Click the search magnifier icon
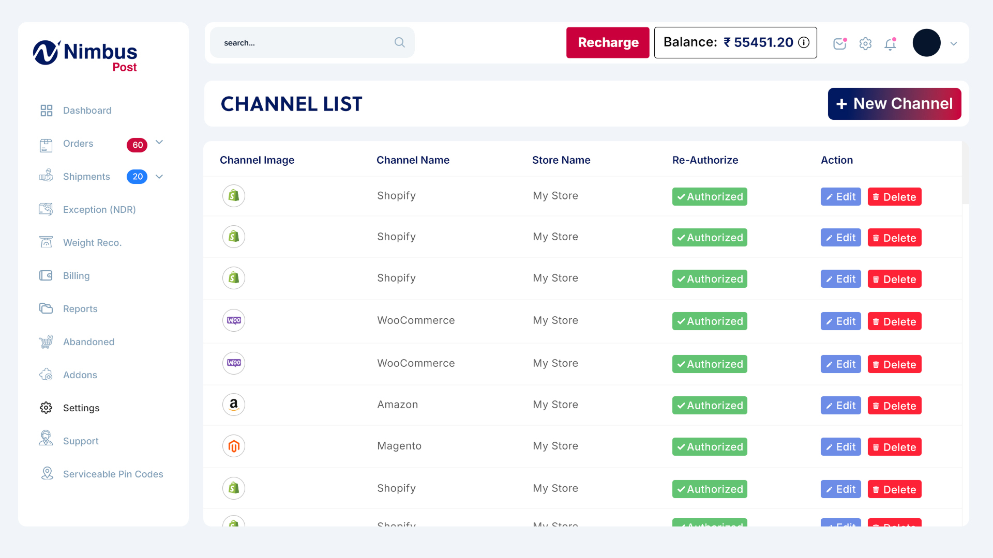This screenshot has height=558, width=993. [x=399, y=42]
